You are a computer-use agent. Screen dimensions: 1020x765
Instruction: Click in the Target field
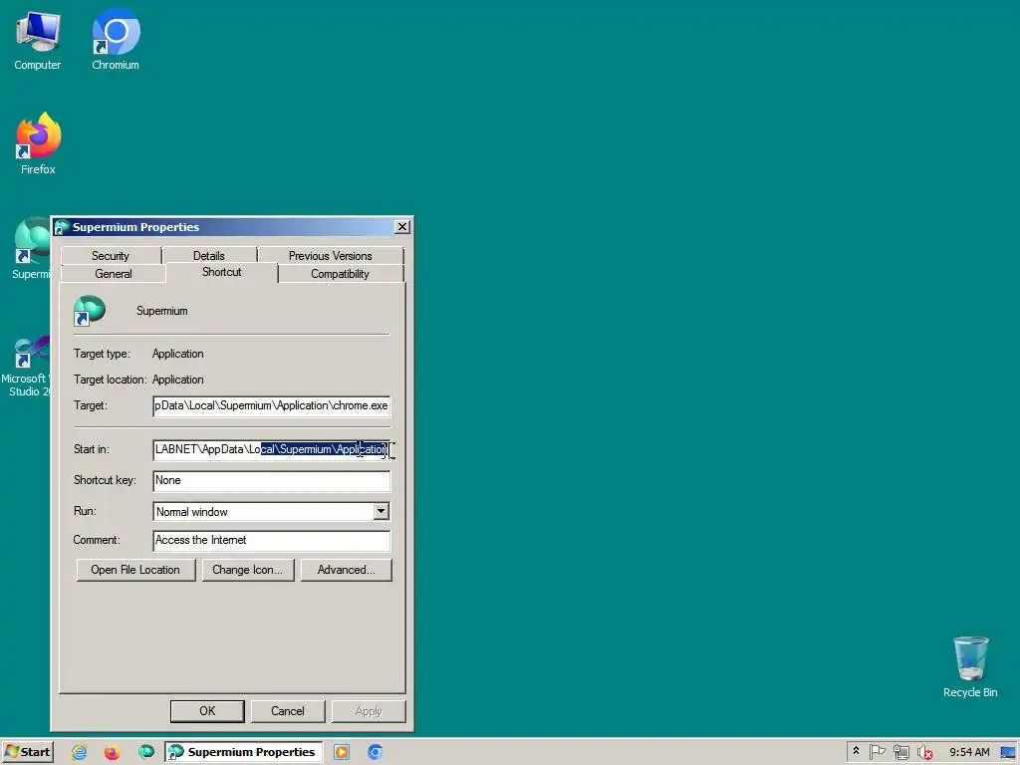pyautogui.click(x=272, y=406)
